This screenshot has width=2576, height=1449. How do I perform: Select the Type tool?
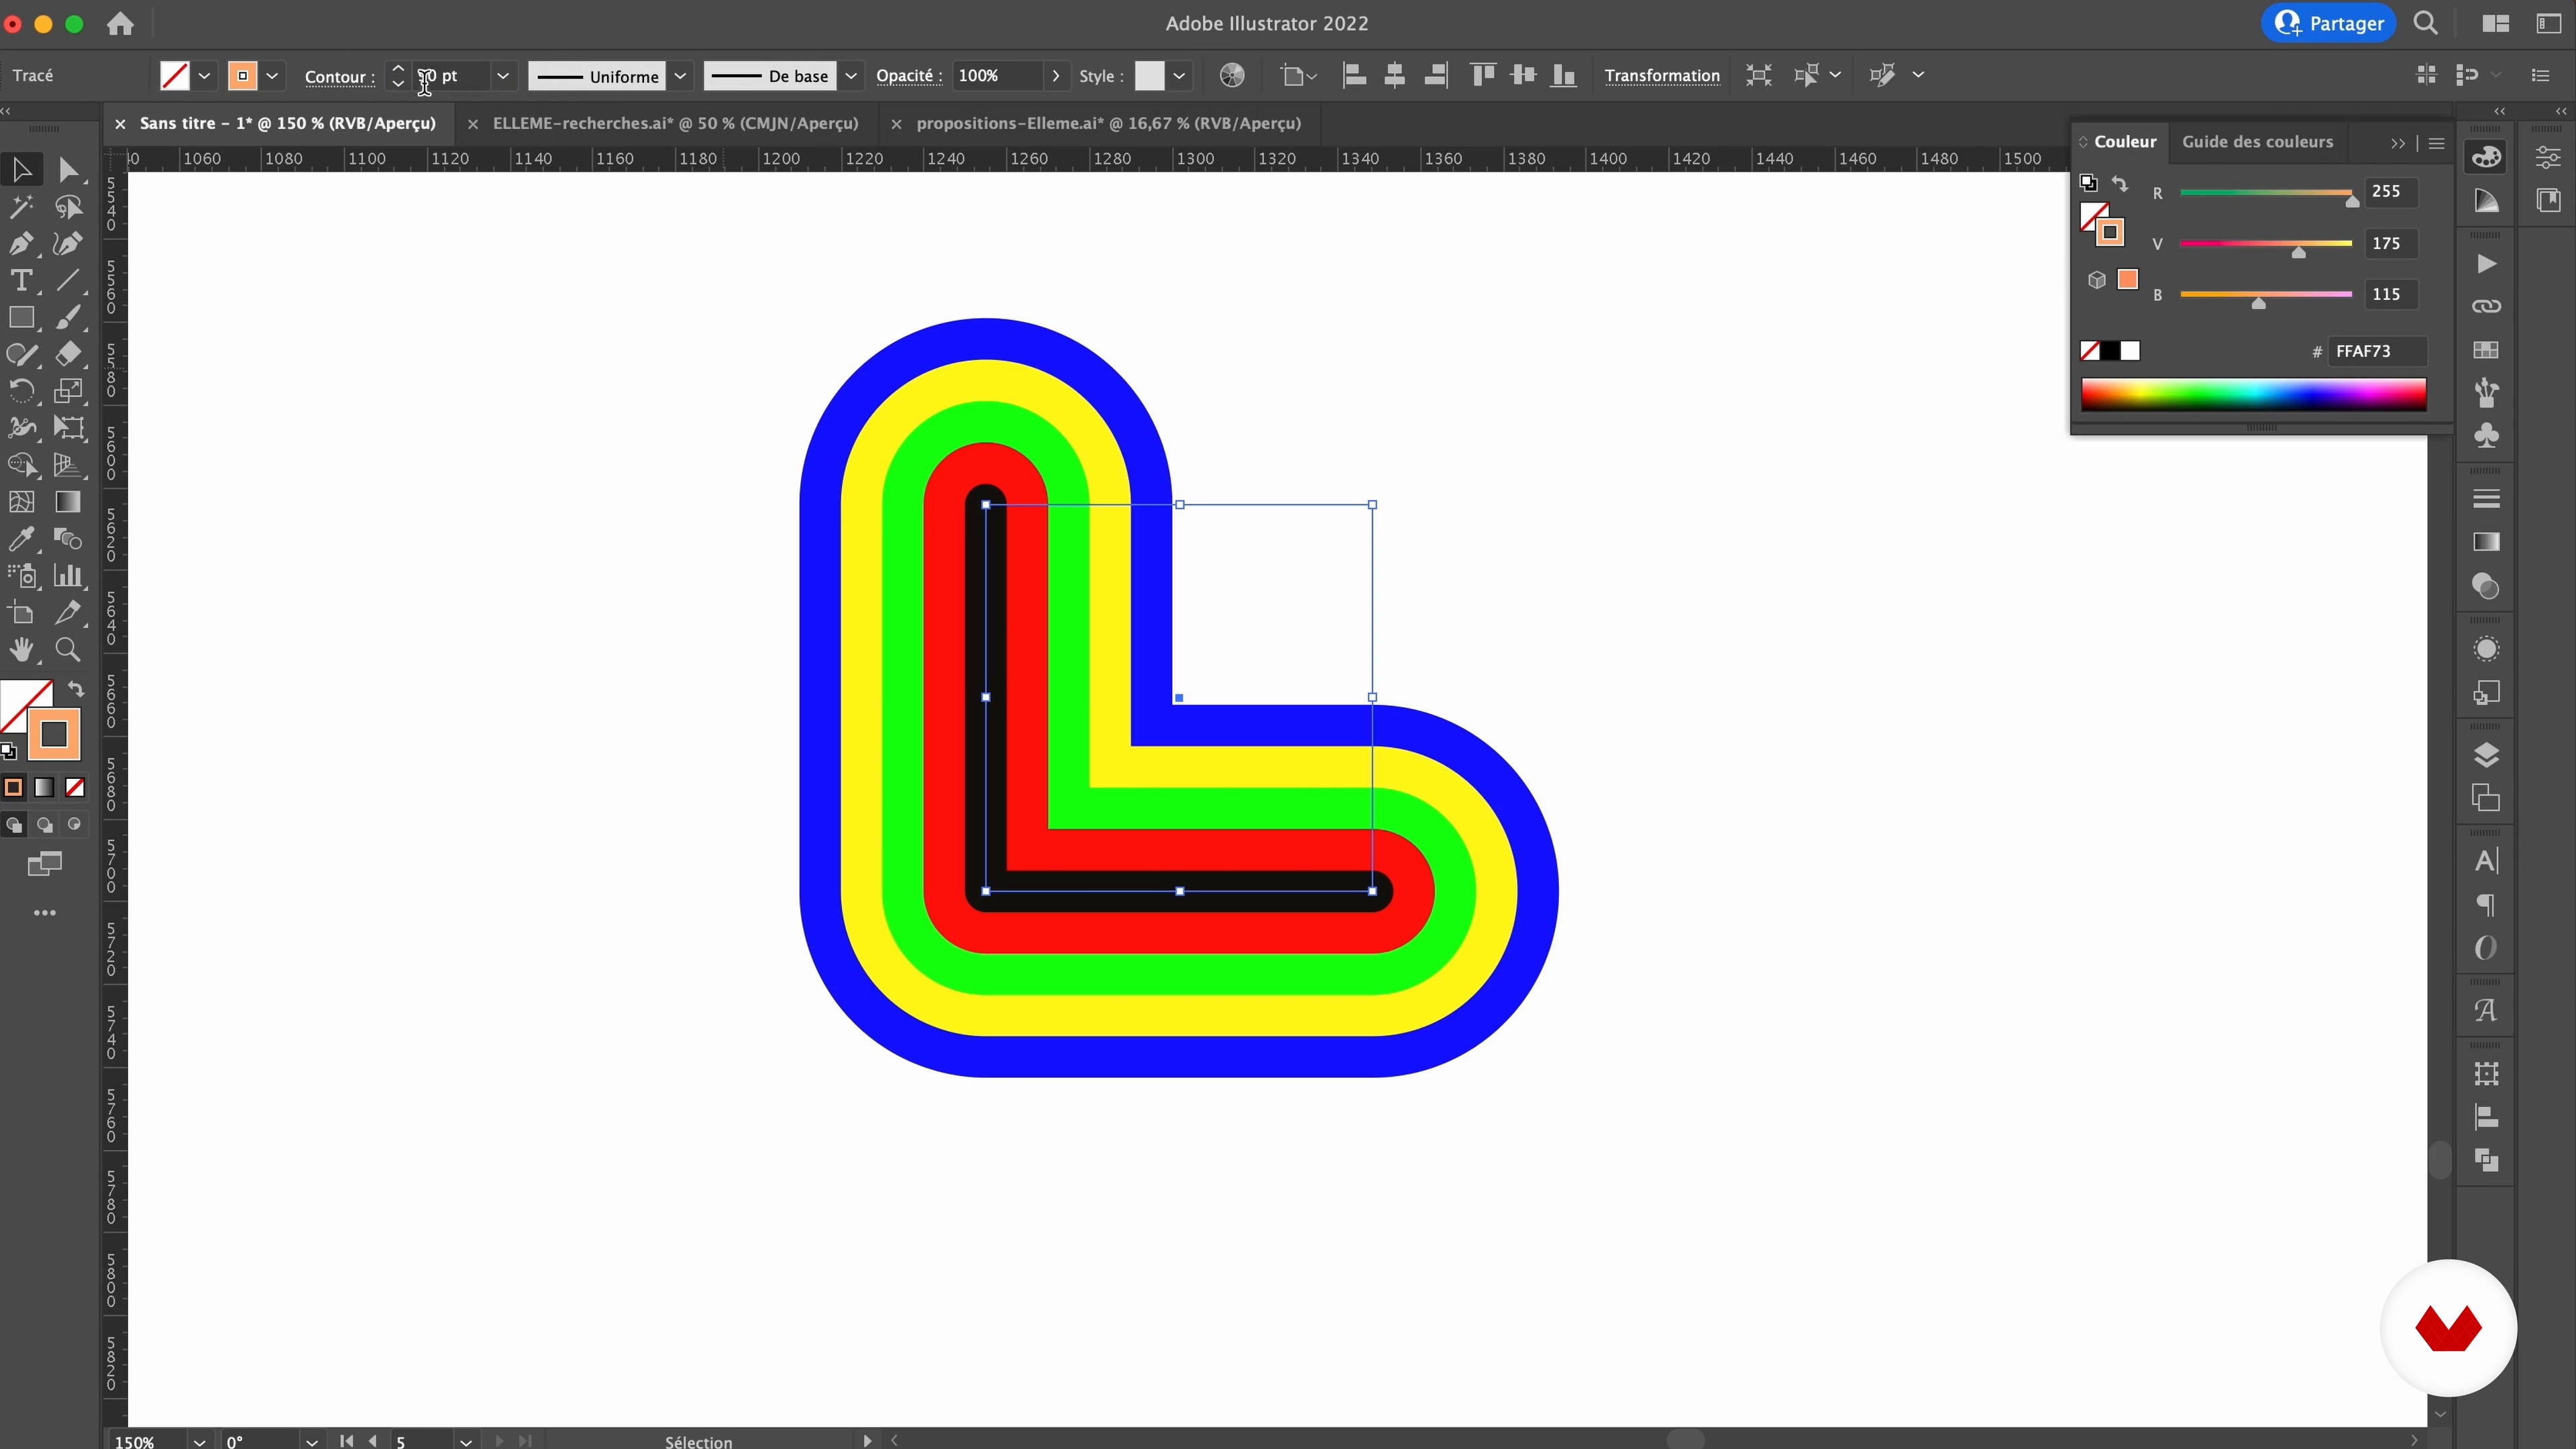coord(21,281)
